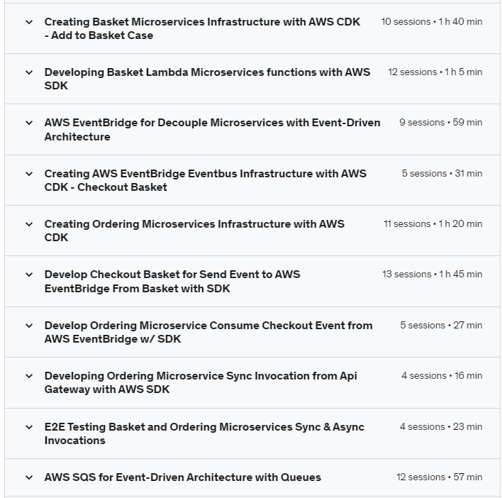
Task: Click the 4 sessions • 23 min label
Action: [440, 427]
